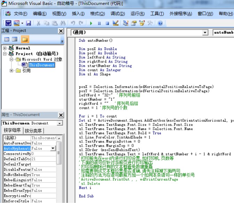This screenshot has width=234, height=203.
Task: Collapse the Project (自动箱号) node
Action: (5, 54)
